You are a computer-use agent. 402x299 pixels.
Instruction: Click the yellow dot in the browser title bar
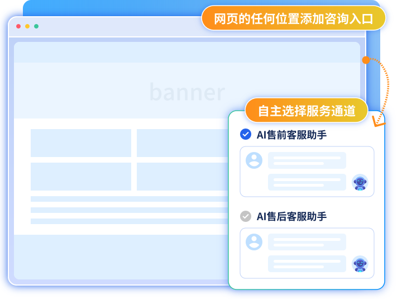coord(27,26)
